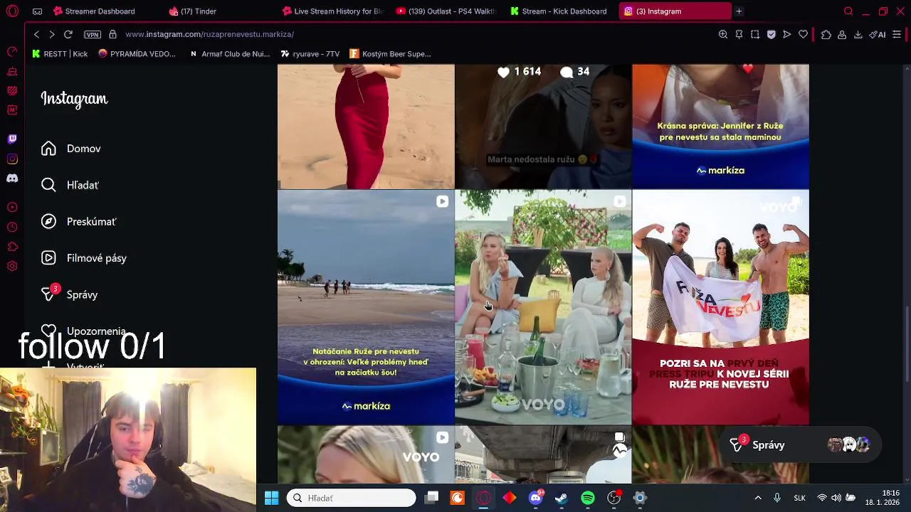Go forward in browser history
911x512 pixels.
[52, 34]
